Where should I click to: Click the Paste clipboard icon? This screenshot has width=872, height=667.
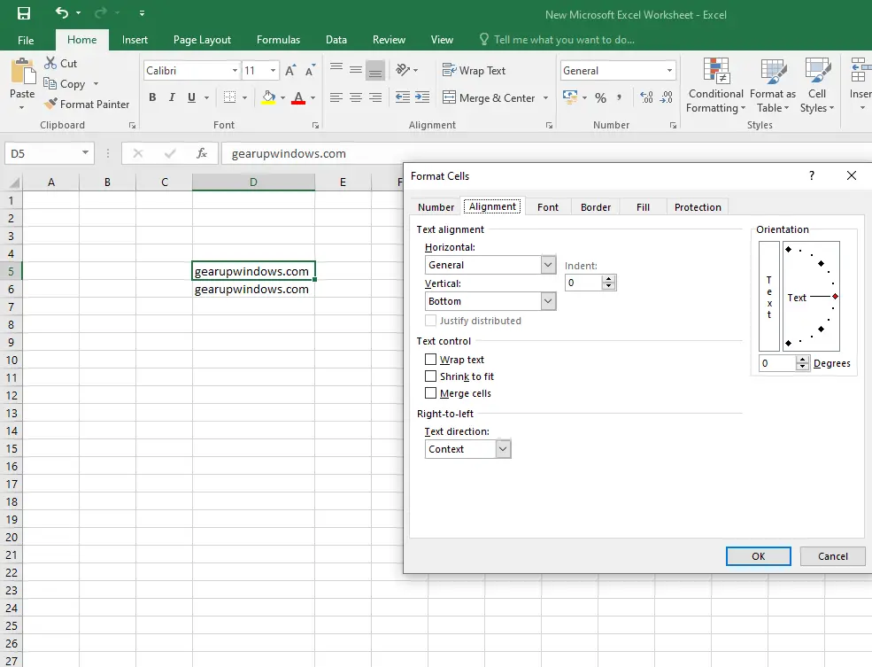pos(23,73)
